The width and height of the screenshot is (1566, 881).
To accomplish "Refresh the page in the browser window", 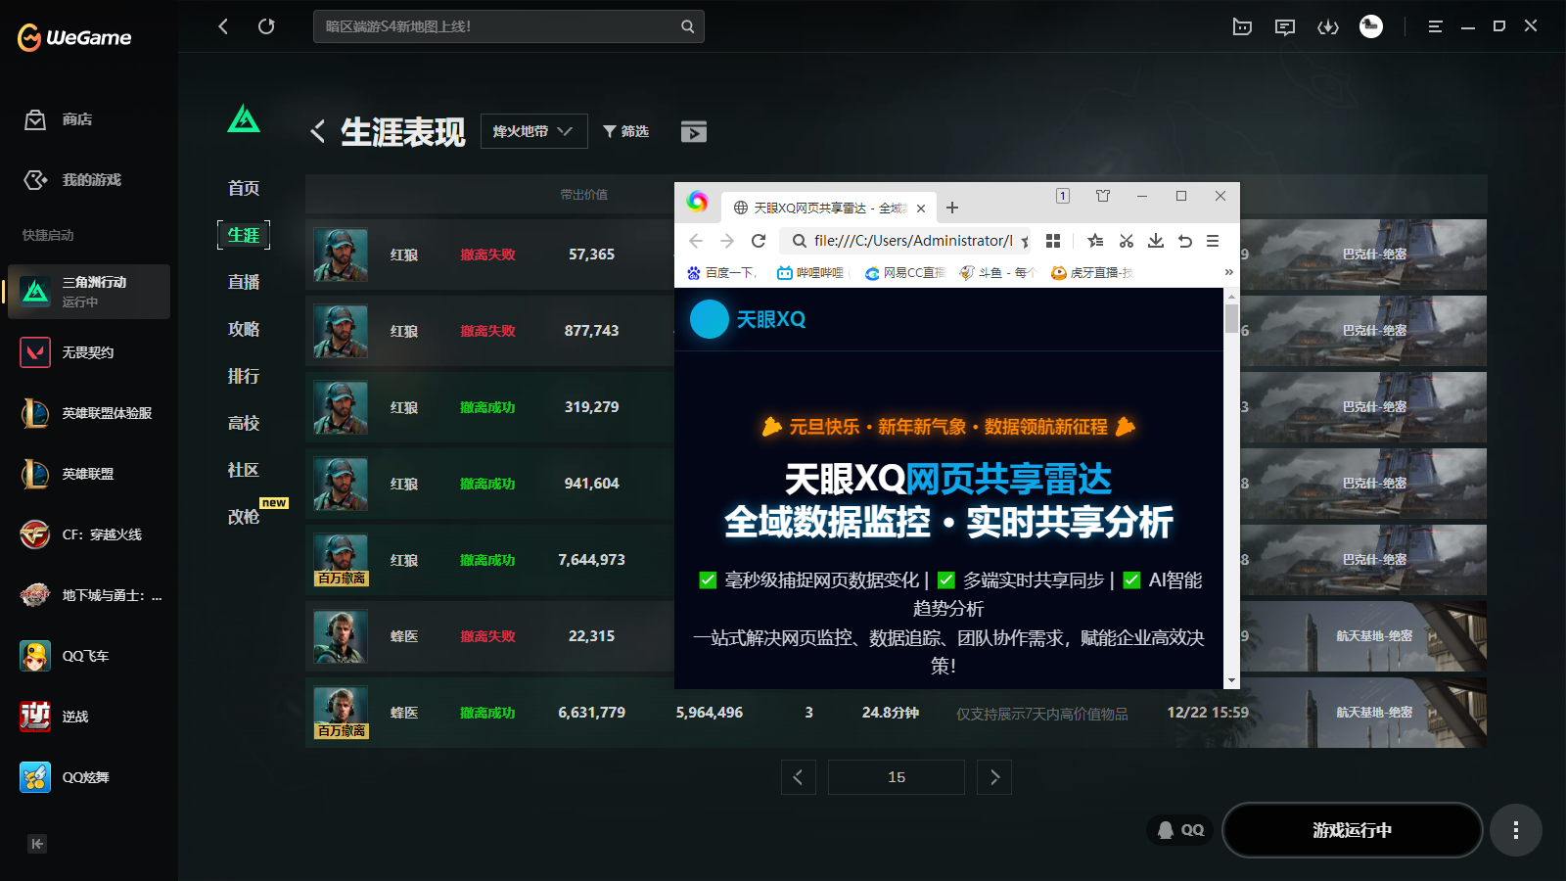I will tap(760, 241).
